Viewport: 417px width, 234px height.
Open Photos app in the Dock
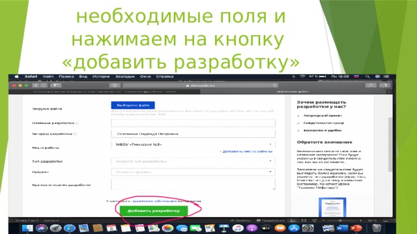tap(167, 228)
